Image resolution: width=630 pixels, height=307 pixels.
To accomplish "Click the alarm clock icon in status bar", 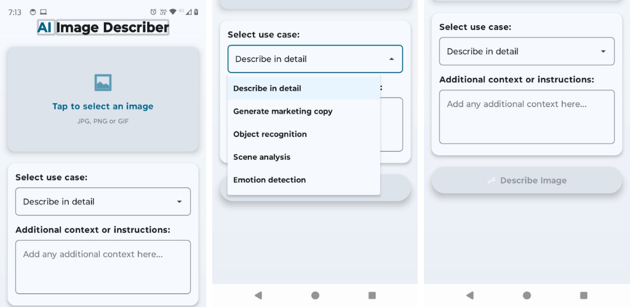I will [x=153, y=12].
